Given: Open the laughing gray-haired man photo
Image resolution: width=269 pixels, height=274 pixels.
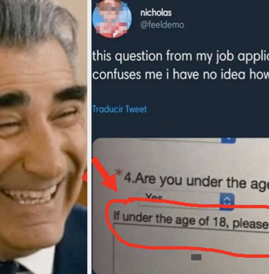Looking at the screenshot, I should pos(44,137).
